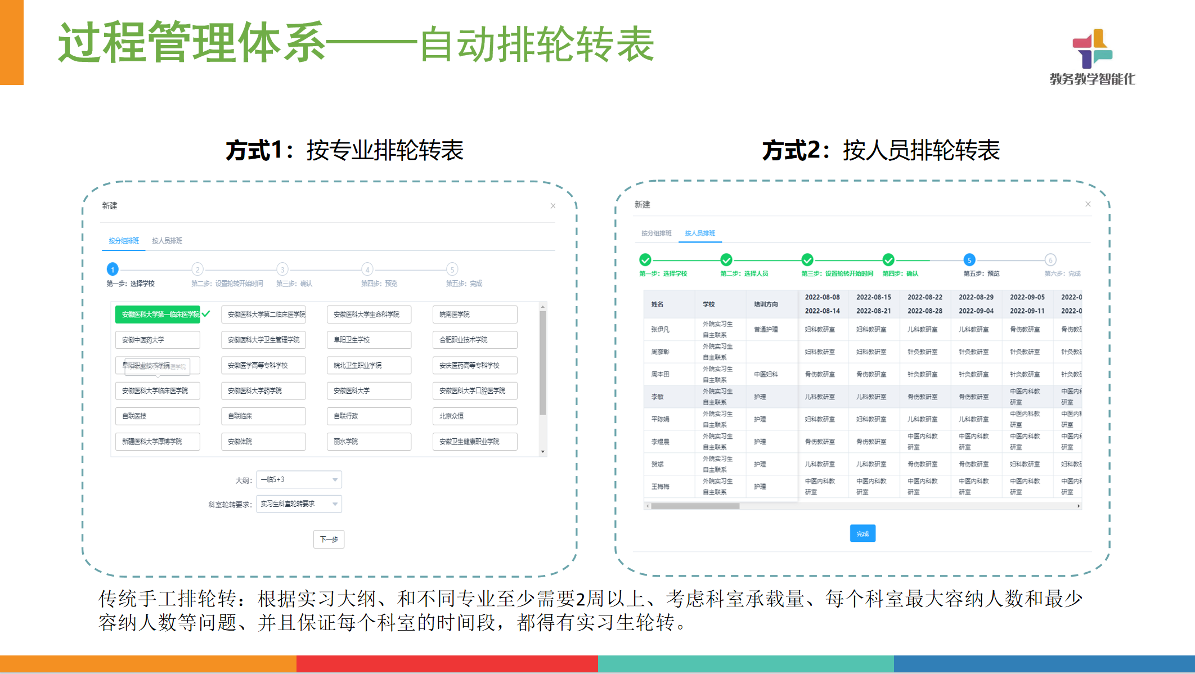Click down arrow of school list scrollbar

(x=543, y=451)
